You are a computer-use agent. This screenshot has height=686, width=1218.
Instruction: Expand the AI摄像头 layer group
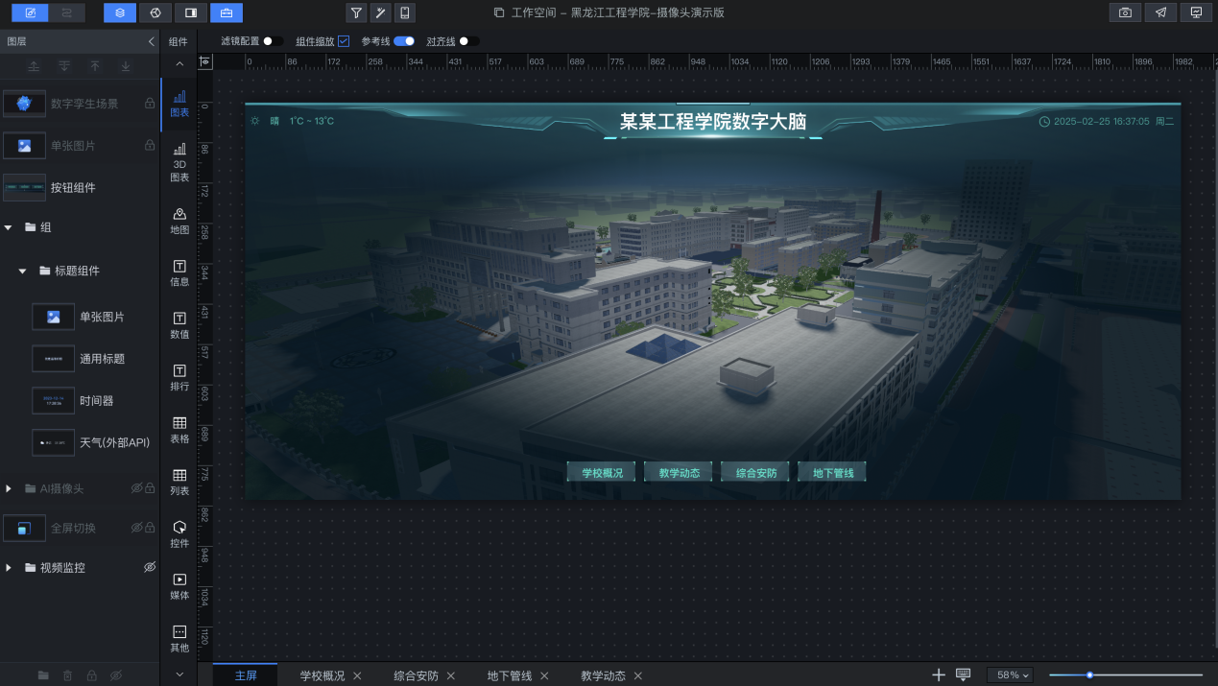point(9,488)
